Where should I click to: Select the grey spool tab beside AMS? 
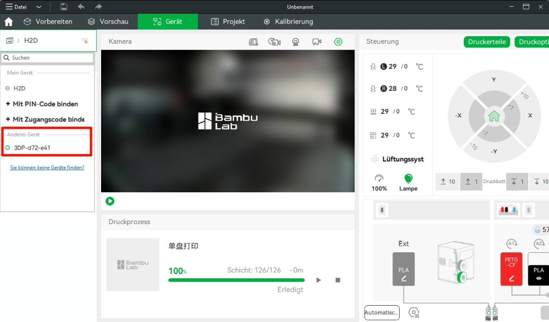pyautogui.click(x=529, y=210)
